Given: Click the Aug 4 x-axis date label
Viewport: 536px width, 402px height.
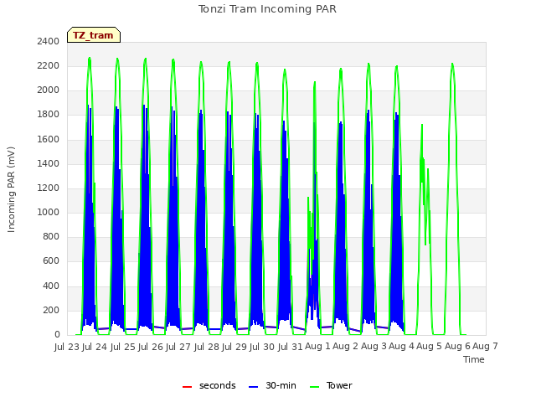Looking at the screenshot, I should click(x=401, y=347).
